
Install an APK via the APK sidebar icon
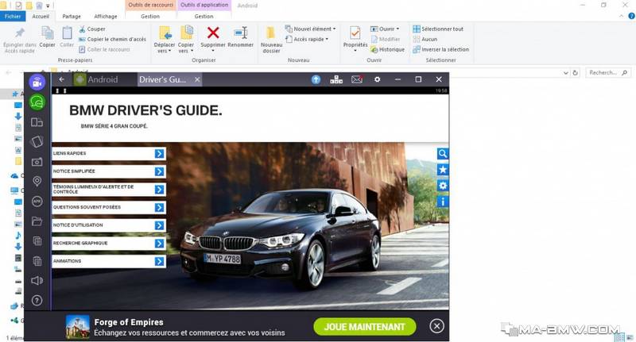click(x=37, y=201)
